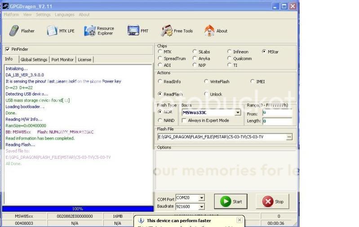
Task: Choose the Infineon chip option
Action: click(x=230, y=52)
